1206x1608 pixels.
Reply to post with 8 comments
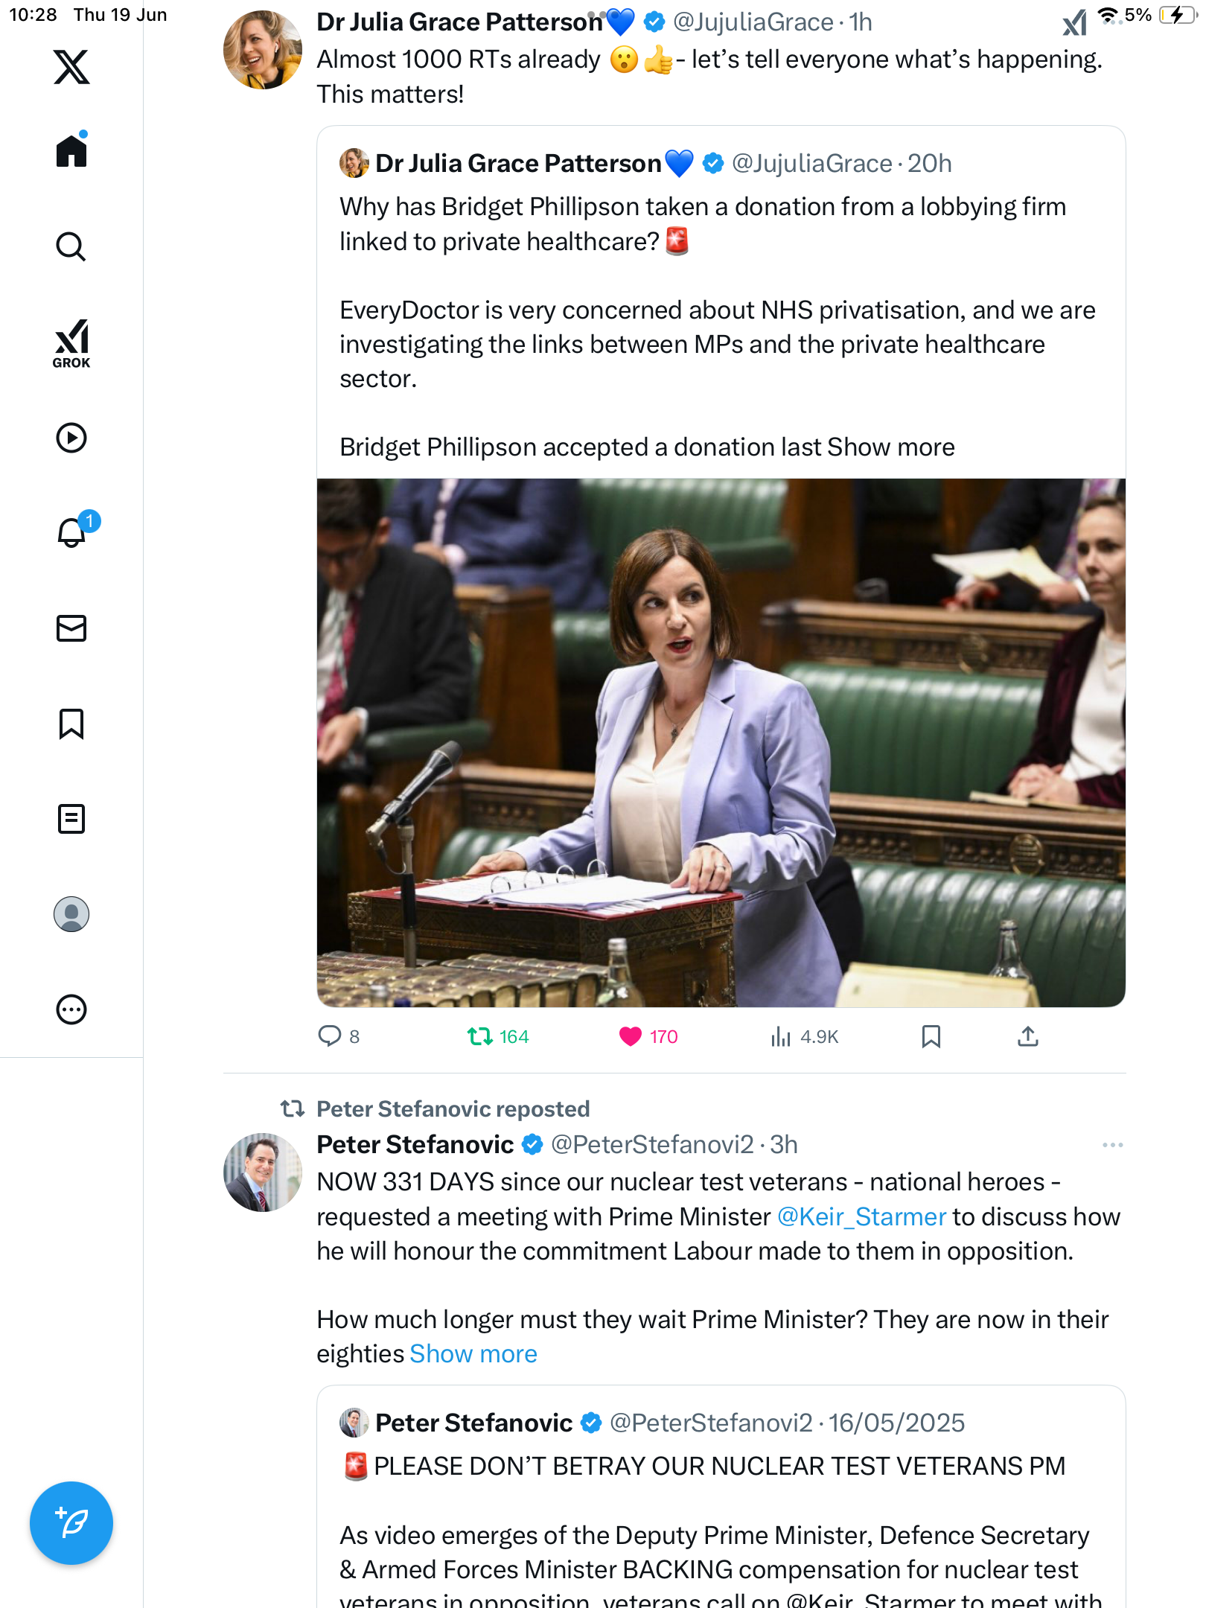point(339,1036)
